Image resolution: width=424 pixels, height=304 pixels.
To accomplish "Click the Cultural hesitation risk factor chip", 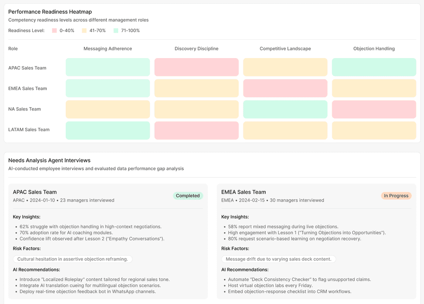I will click(x=72, y=259).
